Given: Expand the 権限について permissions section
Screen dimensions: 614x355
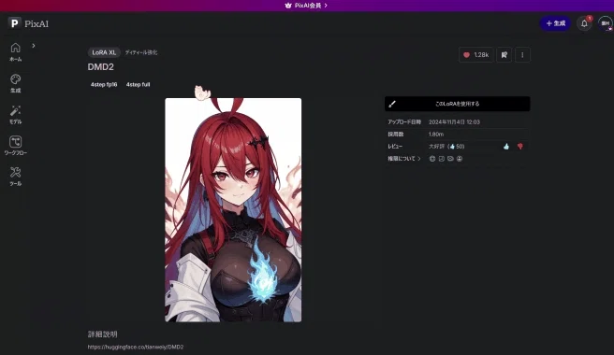Looking at the screenshot, I should tap(404, 158).
